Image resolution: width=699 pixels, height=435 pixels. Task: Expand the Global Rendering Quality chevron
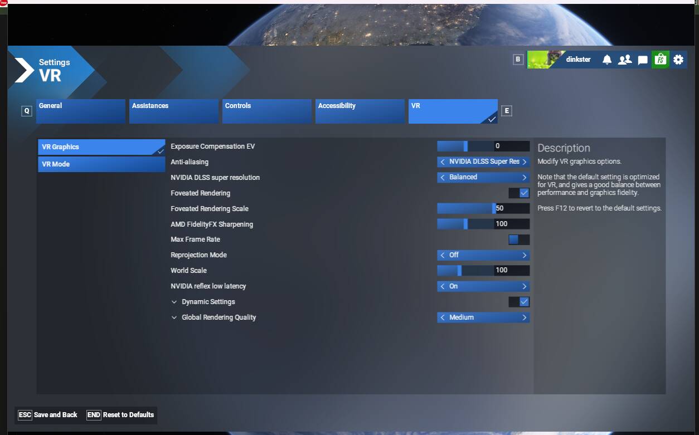tap(174, 317)
